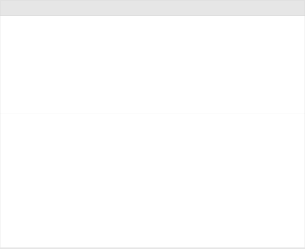Screen dimensions: 305x249
Task: Click border between third and last rows
Action: 153,164
